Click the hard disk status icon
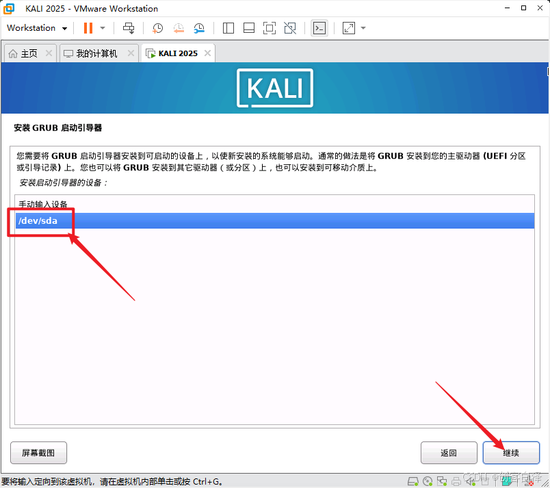This screenshot has height=488, width=550. coord(413,481)
